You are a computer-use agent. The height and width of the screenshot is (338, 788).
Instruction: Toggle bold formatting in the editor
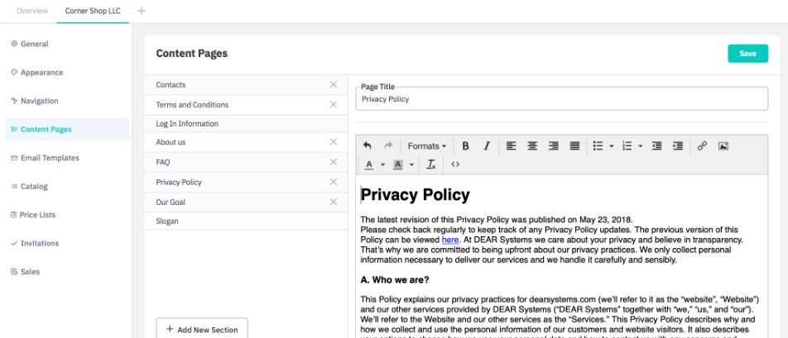[x=465, y=146]
